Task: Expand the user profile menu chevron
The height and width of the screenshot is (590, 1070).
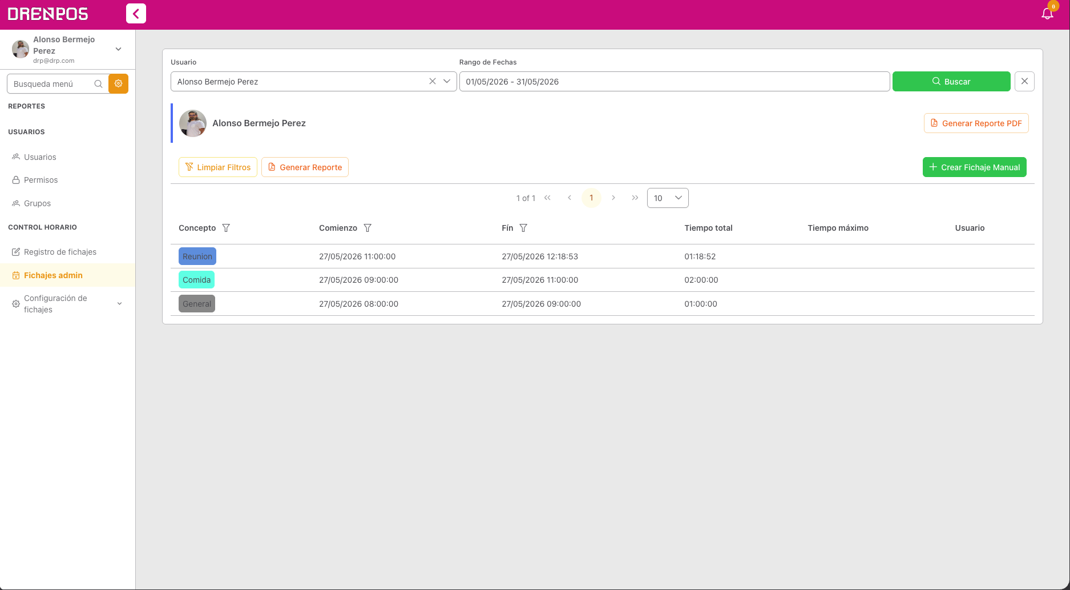Action: [x=119, y=49]
